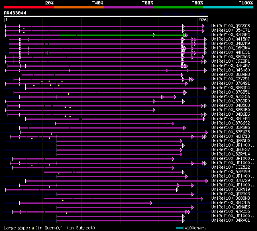257x231 pixels.
Task: Click the white query sequence bar
Action: tap(106, 16)
